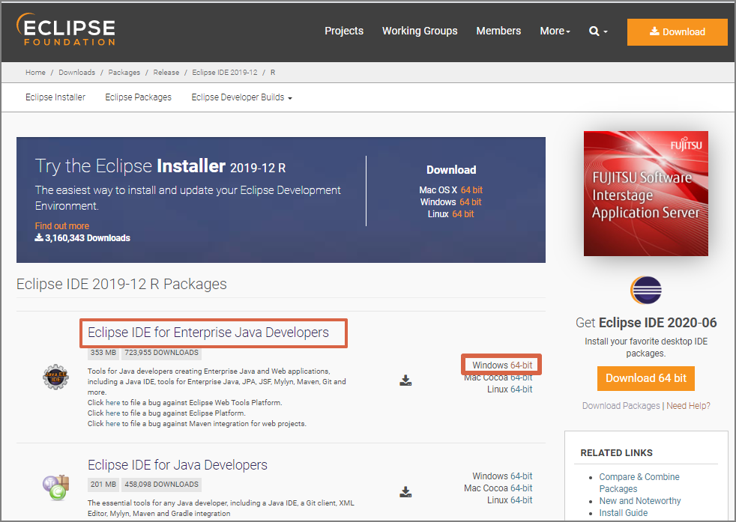736x522 pixels.
Task: Open Eclipse IDE for Java Developers title
Action: (x=178, y=465)
